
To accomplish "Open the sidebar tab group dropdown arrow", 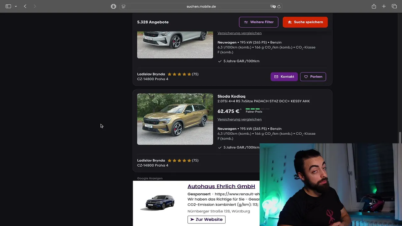I will (16, 6).
